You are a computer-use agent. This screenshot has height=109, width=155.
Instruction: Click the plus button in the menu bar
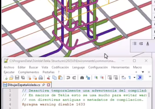point(136,72)
